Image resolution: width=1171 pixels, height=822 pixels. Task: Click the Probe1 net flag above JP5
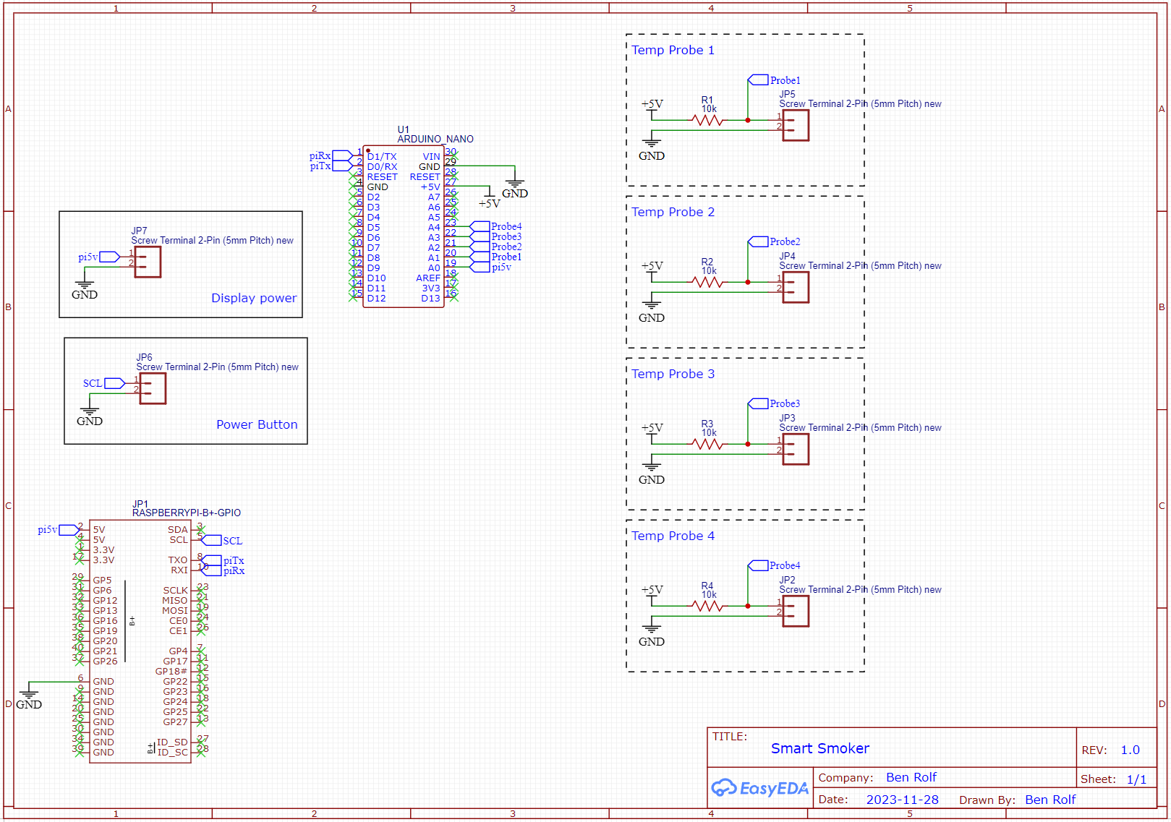point(774,80)
